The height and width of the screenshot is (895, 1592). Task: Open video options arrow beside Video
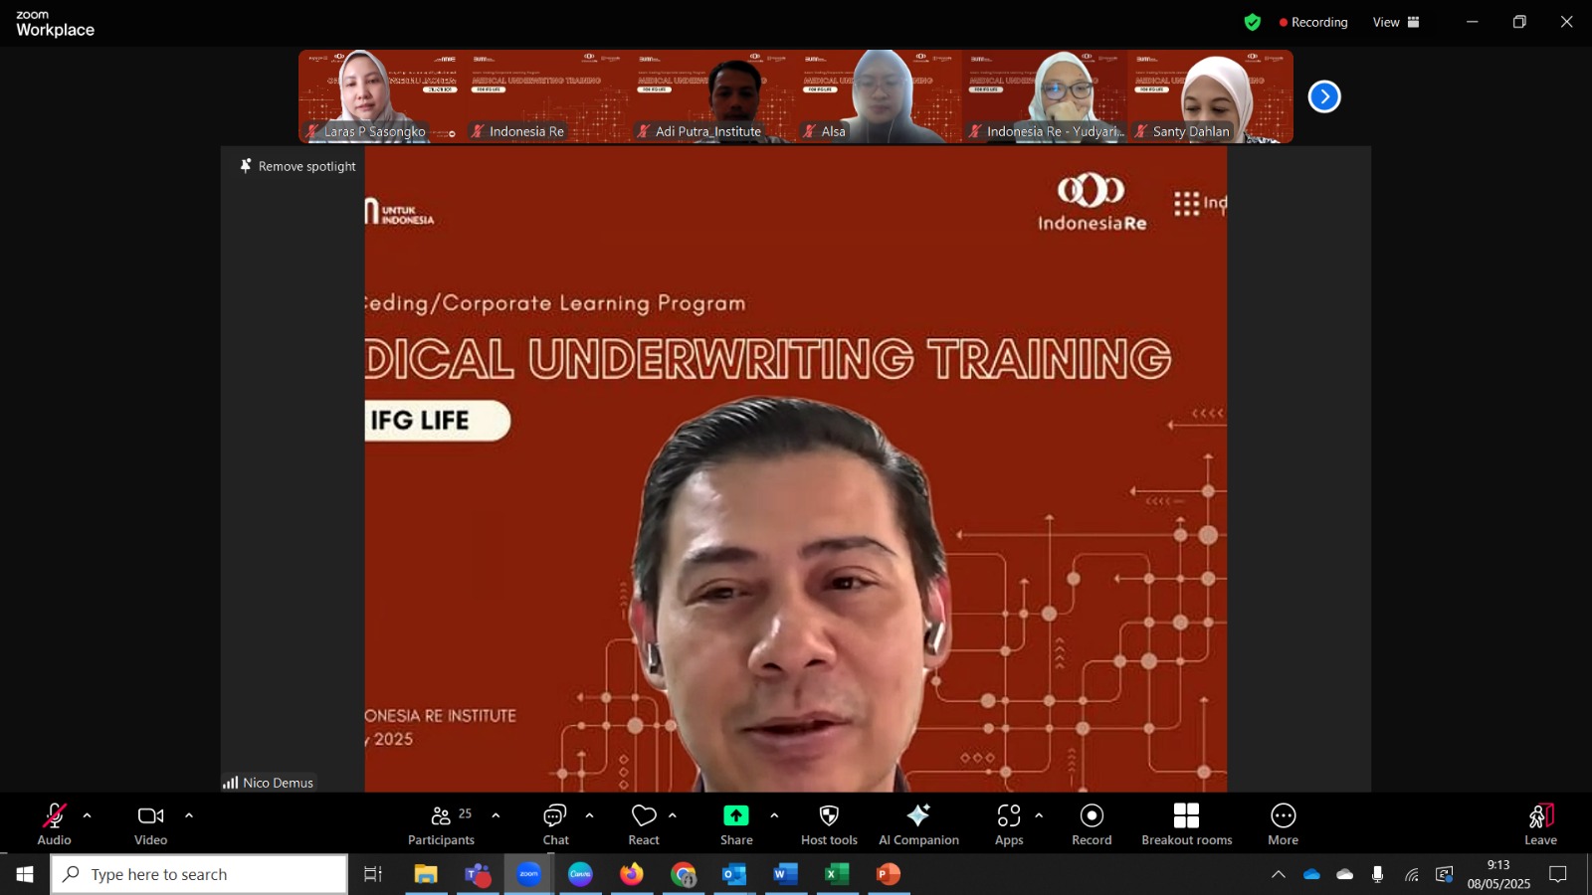coord(189,815)
